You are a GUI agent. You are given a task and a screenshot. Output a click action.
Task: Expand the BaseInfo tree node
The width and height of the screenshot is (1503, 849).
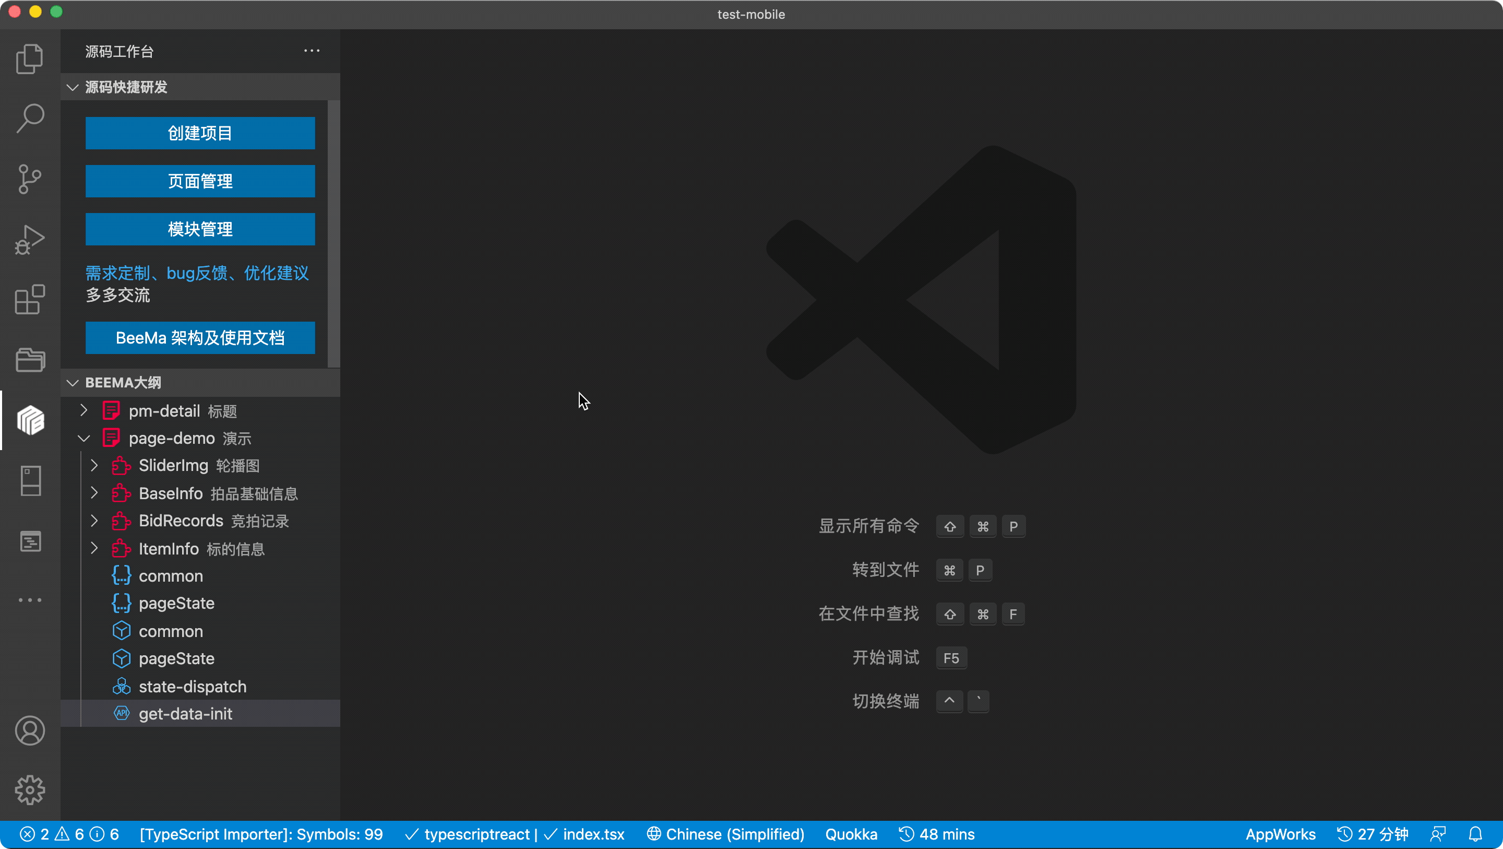(94, 493)
